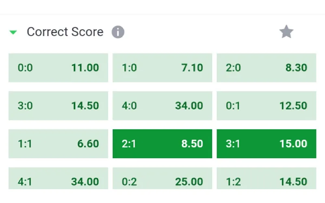Screen dimensions: 325x203
Task: Favorite the Correct Score market star
Action: click(286, 32)
